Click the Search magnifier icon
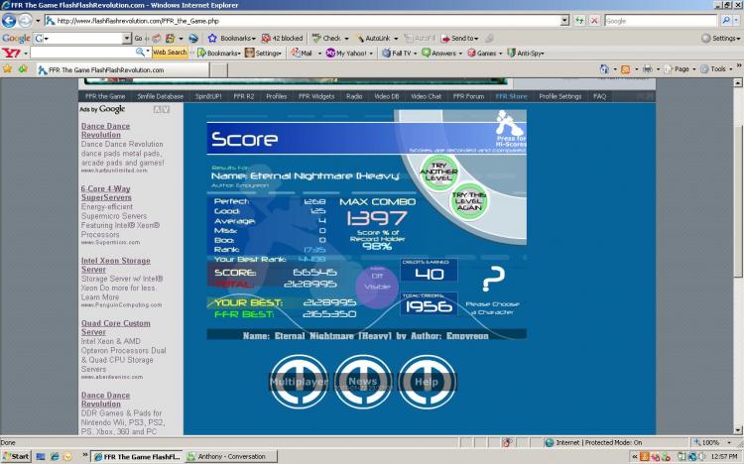The image size is (744, 464). (x=725, y=21)
